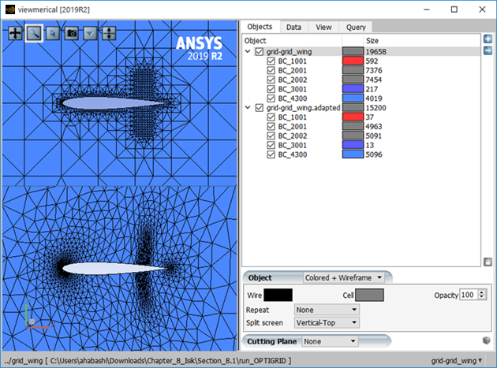Switch to the Objects tab
Image resolution: width=497 pixels, height=368 pixels.
coord(260,27)
